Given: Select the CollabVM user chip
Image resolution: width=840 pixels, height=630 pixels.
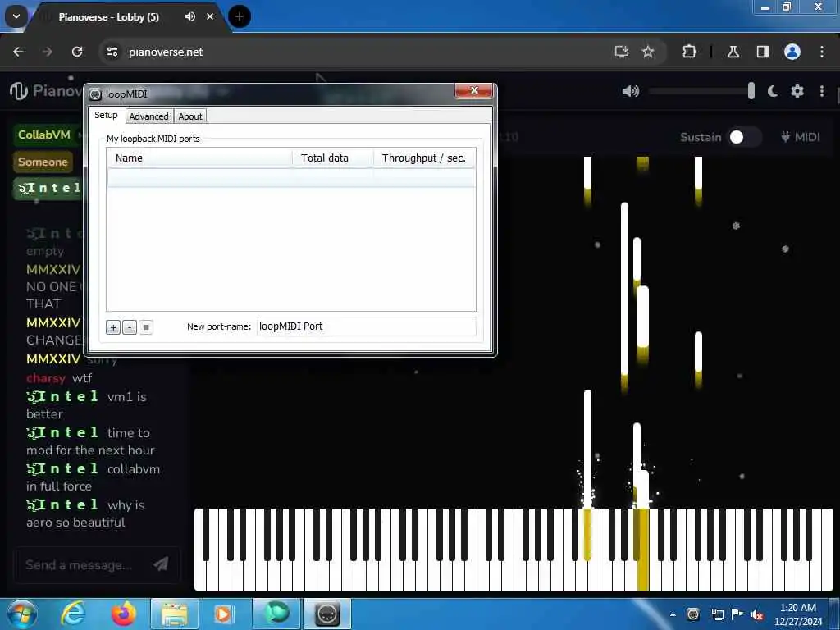Looking at the screenshot, I should click(44, 135).
